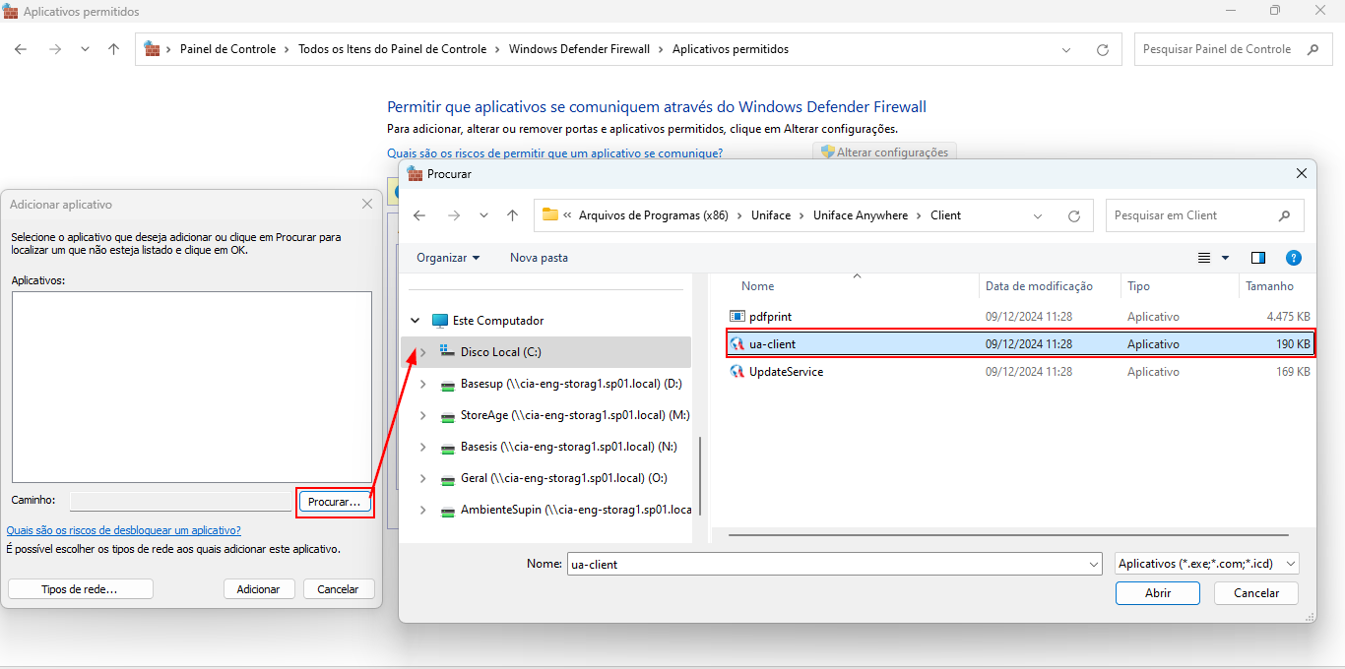Click Nova pasta

pos(539,258)
